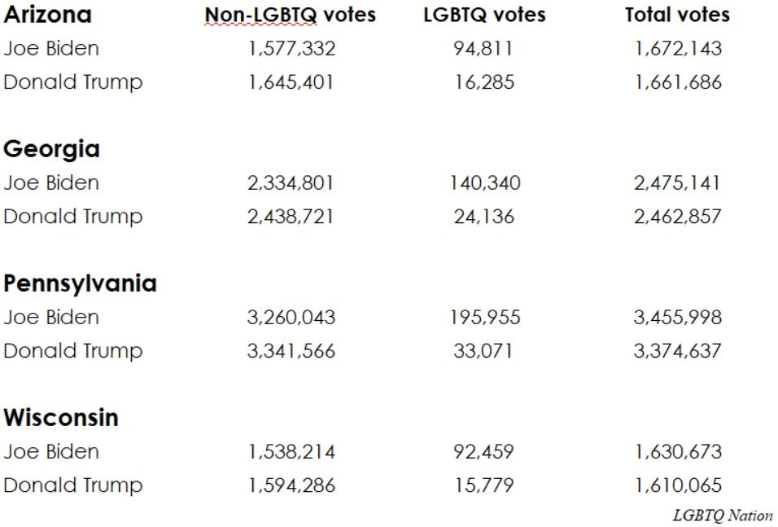This screenshot has height=527, width=778.
Task: Click the Arizona state heading
Action: (x=47, y=15)
